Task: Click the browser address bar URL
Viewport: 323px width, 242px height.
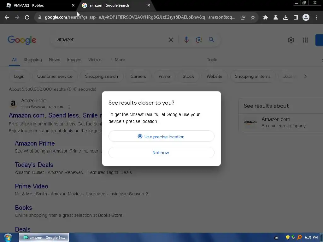Action: (140, 17)
